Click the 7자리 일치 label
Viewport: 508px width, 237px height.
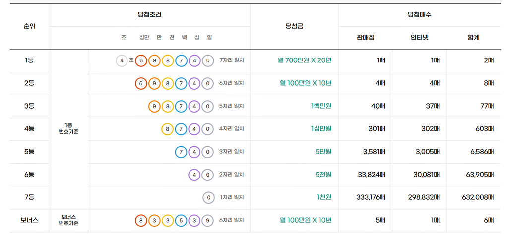click(231, 60)
